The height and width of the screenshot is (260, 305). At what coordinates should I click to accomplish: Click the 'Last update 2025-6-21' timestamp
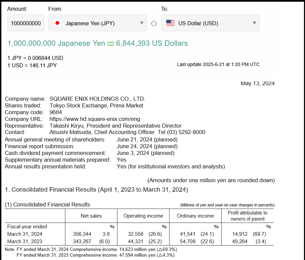tap(218, 64)
